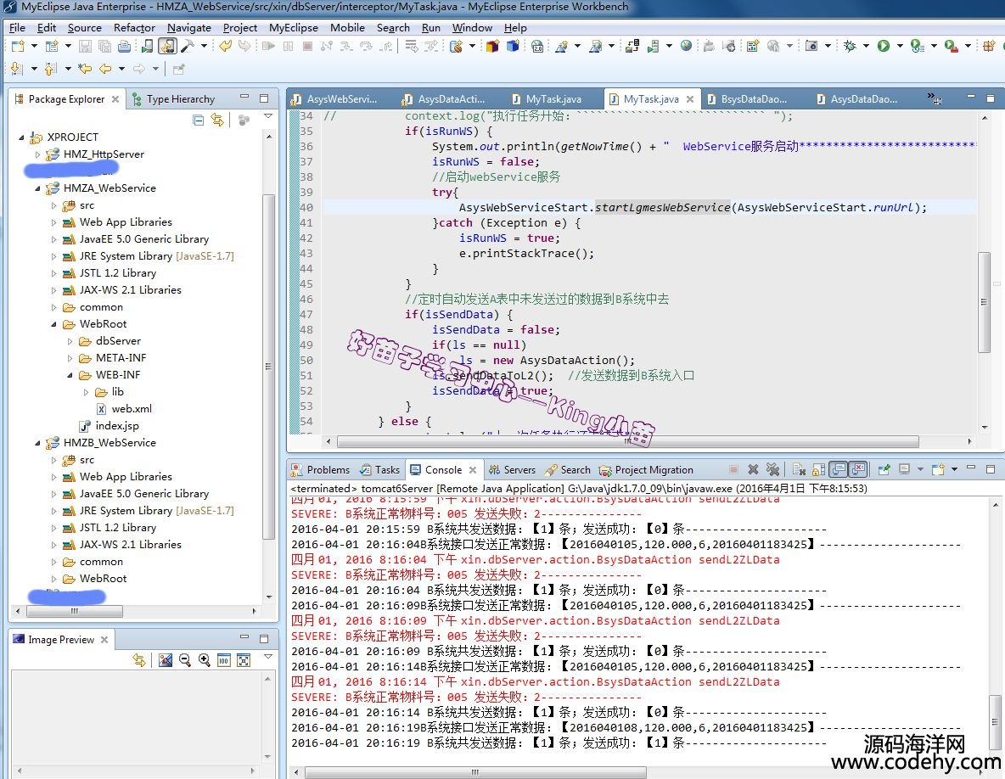1005x779 pixels.
Task: Click Zoom In in Image Preview
Action: [205, 660]
